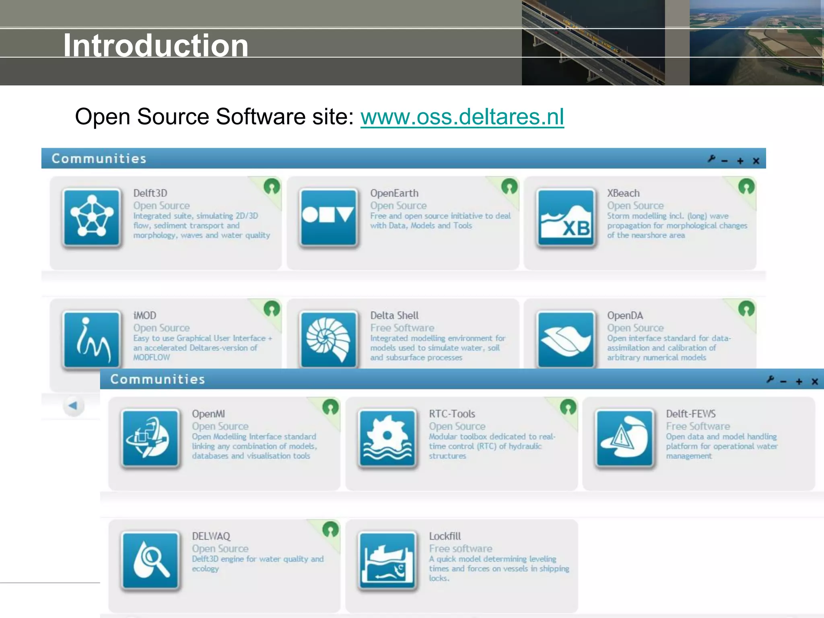The height and width of the screenshot is (618, 824).
Task: Maximize the lower Communities panel with plus
Action: pyautogui.click(x=799, y=381)
